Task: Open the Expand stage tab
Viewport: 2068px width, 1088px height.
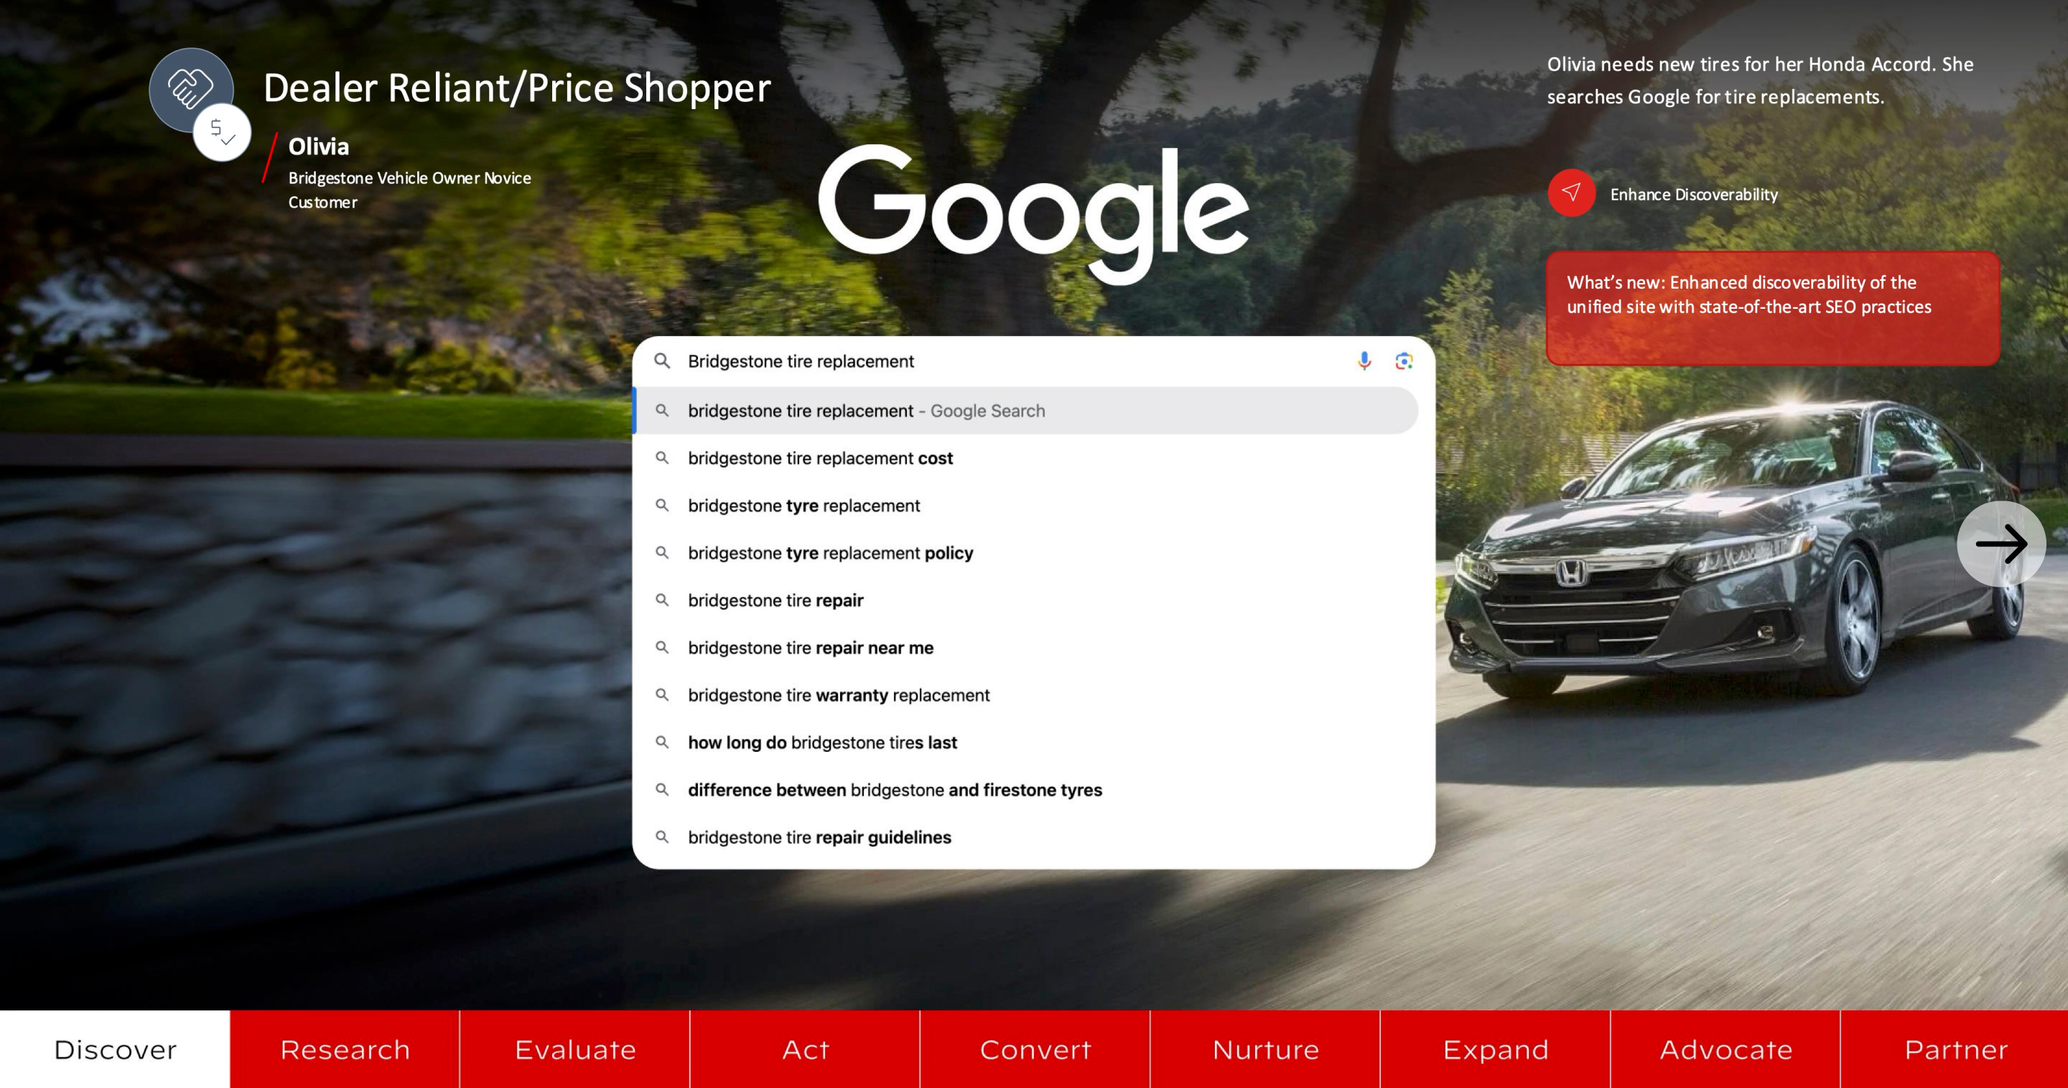Action: 1496,1049
